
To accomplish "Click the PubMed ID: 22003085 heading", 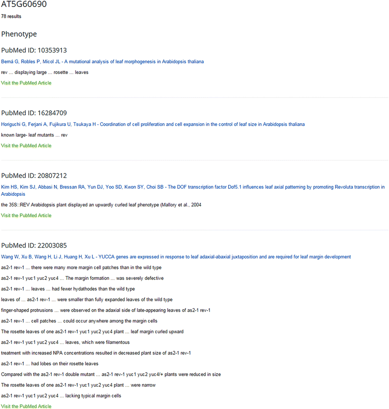I will tap(34, 245).
